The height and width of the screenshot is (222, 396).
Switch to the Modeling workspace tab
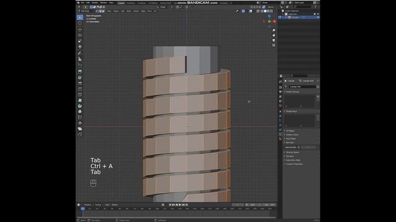pyautogui.click(x=131, y=3)
